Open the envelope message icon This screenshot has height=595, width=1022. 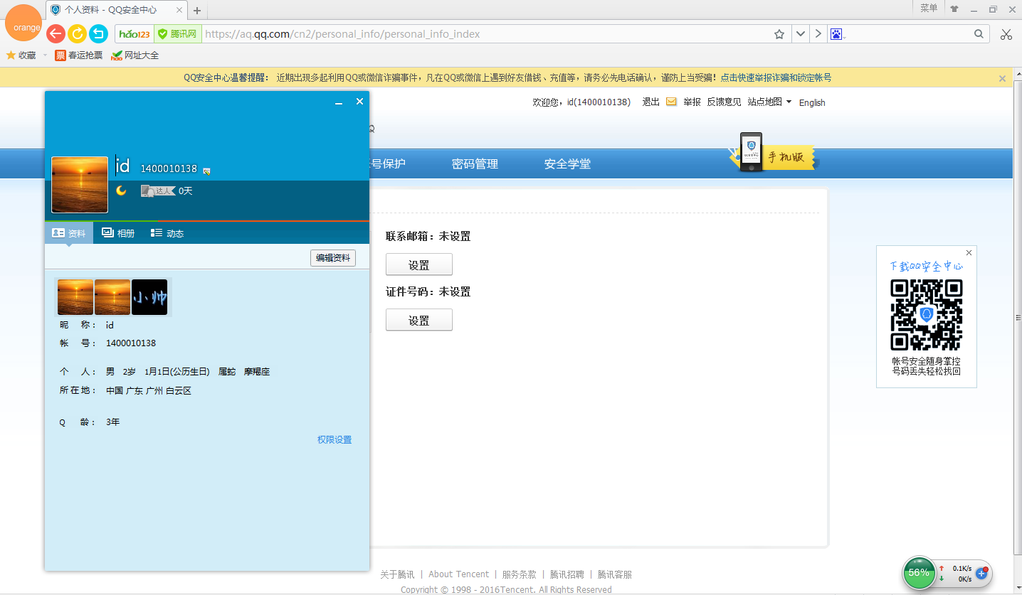[x=671, y=102]
